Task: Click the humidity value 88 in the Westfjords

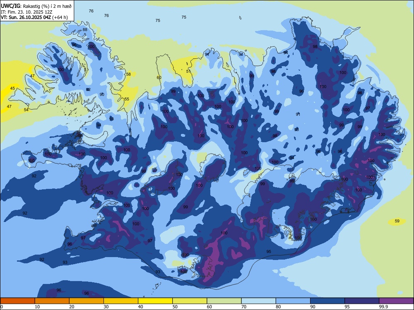Action: 85,29
